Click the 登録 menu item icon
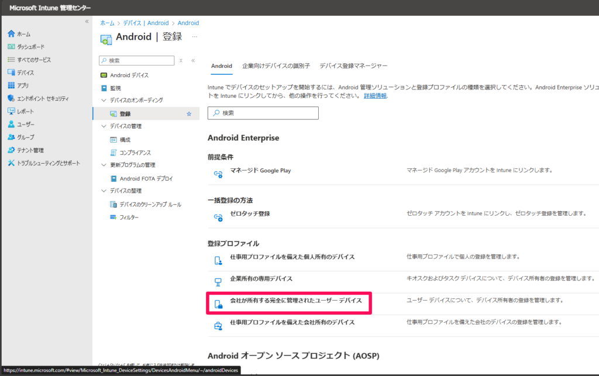The width and height of the screenshot is (599, 376). (x=113, y=114)
